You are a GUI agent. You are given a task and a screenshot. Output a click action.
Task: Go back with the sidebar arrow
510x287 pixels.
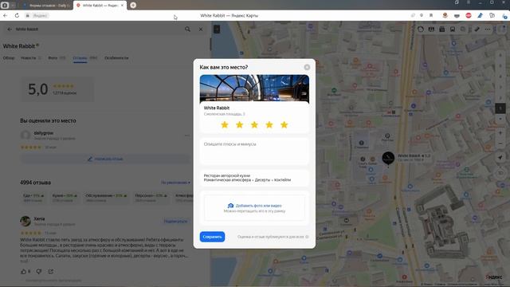9,29
